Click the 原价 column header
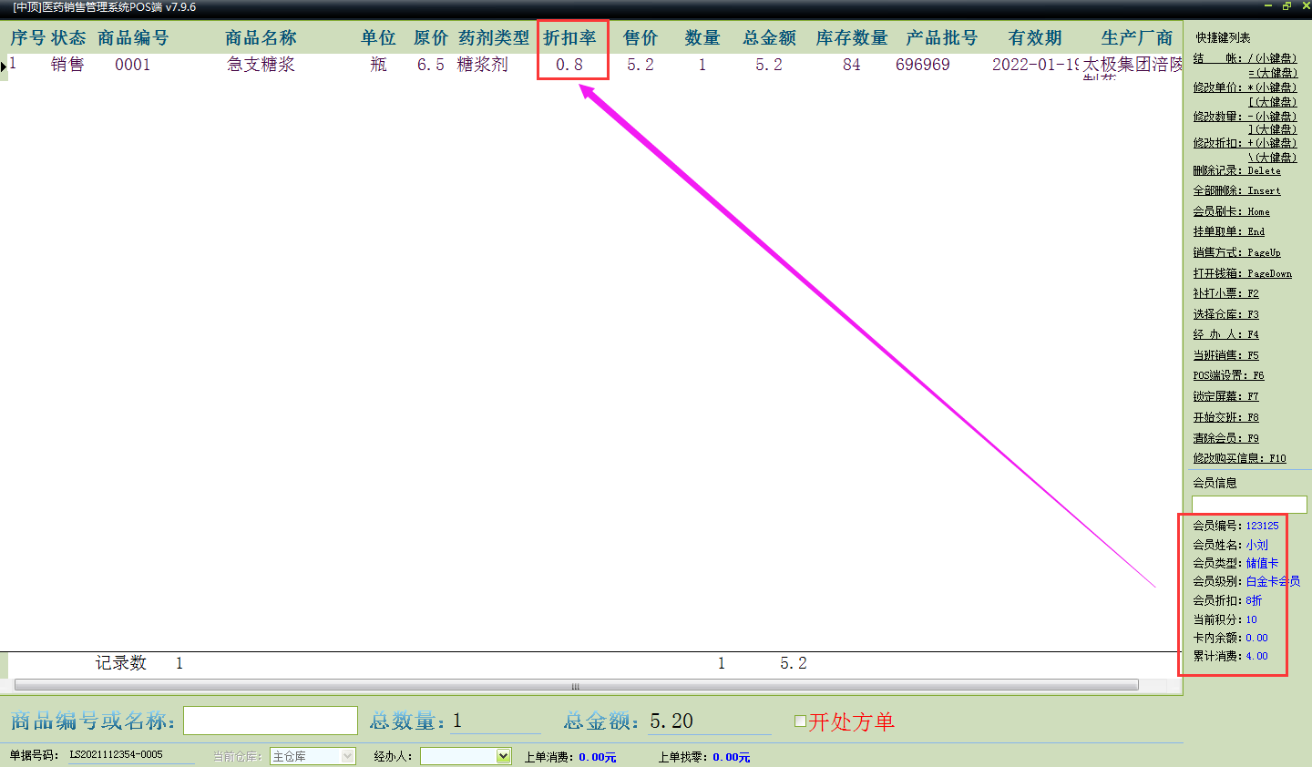The width and height of the screenshot is (1312, 767). (x=431, y=38)
